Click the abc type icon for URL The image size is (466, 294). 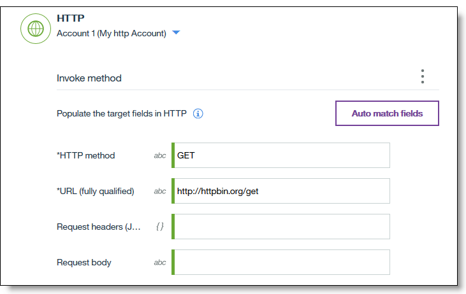click(160, 191)
